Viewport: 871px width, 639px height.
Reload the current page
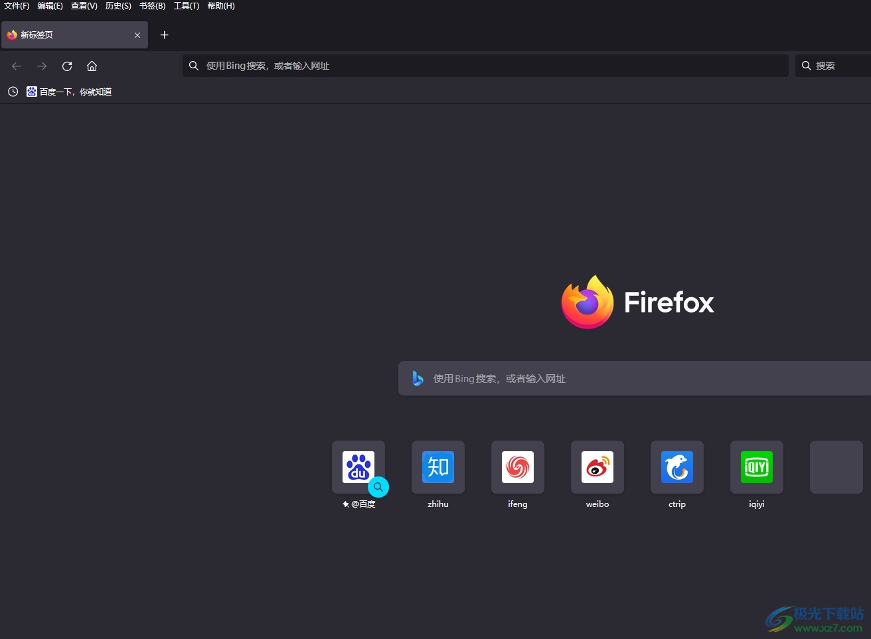(x=67, y=66)
